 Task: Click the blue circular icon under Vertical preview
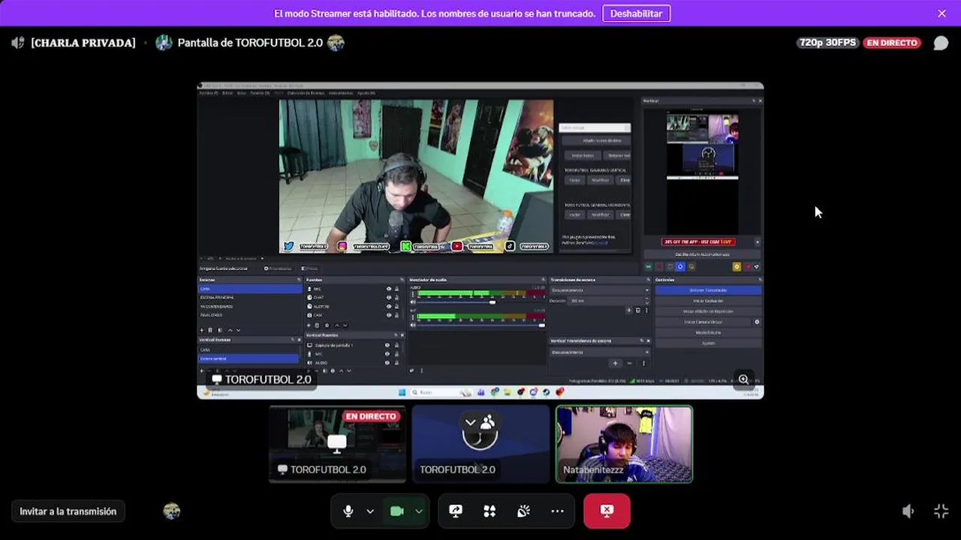click(x=680, y=266)
